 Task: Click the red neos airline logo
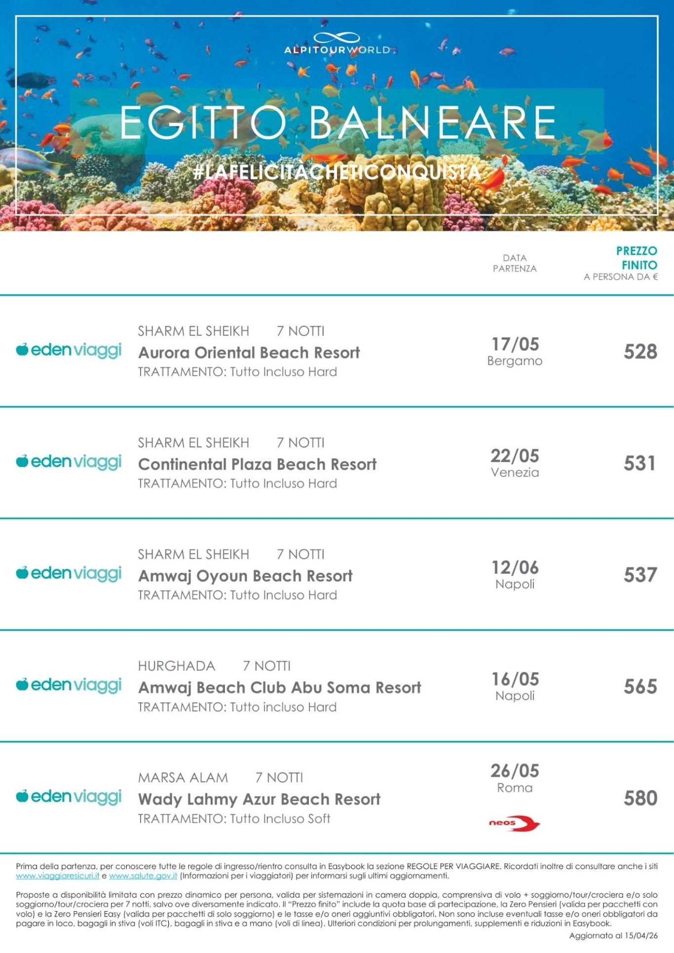click(514, 823)
